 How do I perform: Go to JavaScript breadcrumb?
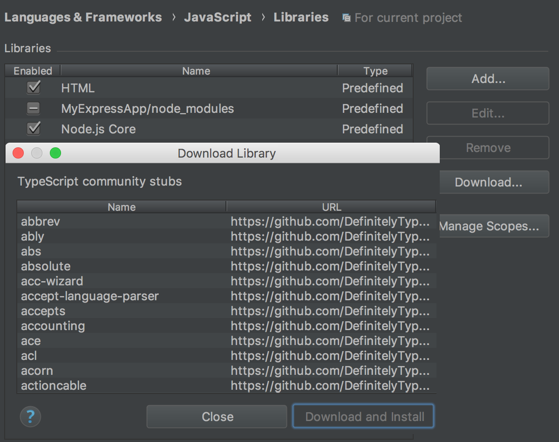(218, 18)
